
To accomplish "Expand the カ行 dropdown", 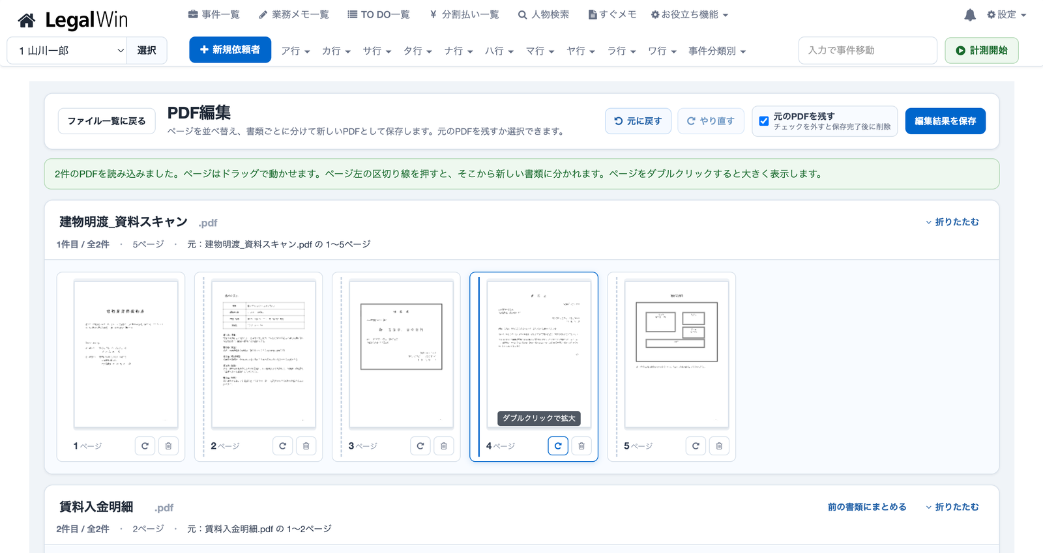I will (x=336, y=51).
